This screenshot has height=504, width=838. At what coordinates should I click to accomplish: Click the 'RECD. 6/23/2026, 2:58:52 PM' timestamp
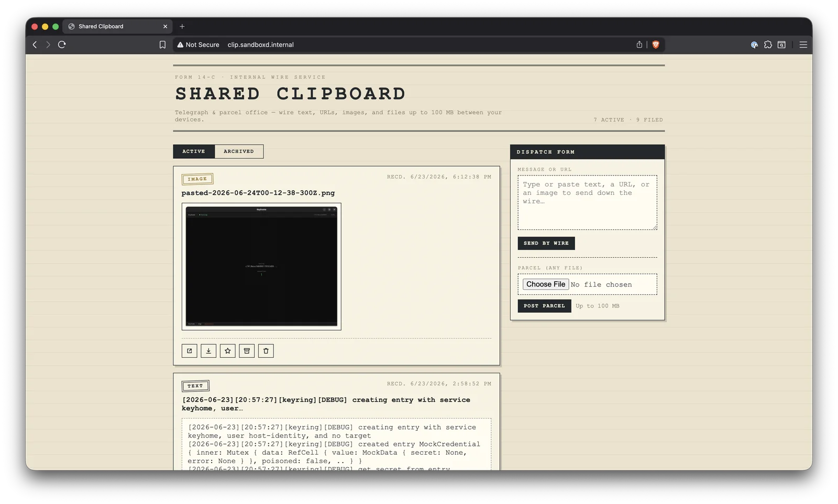[x=439, y=384]
